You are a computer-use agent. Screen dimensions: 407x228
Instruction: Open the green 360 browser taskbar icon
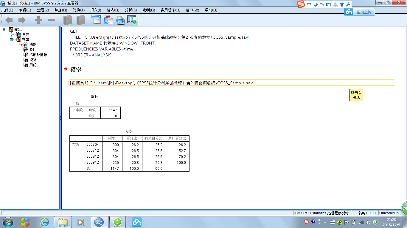(x=118, y=222)
